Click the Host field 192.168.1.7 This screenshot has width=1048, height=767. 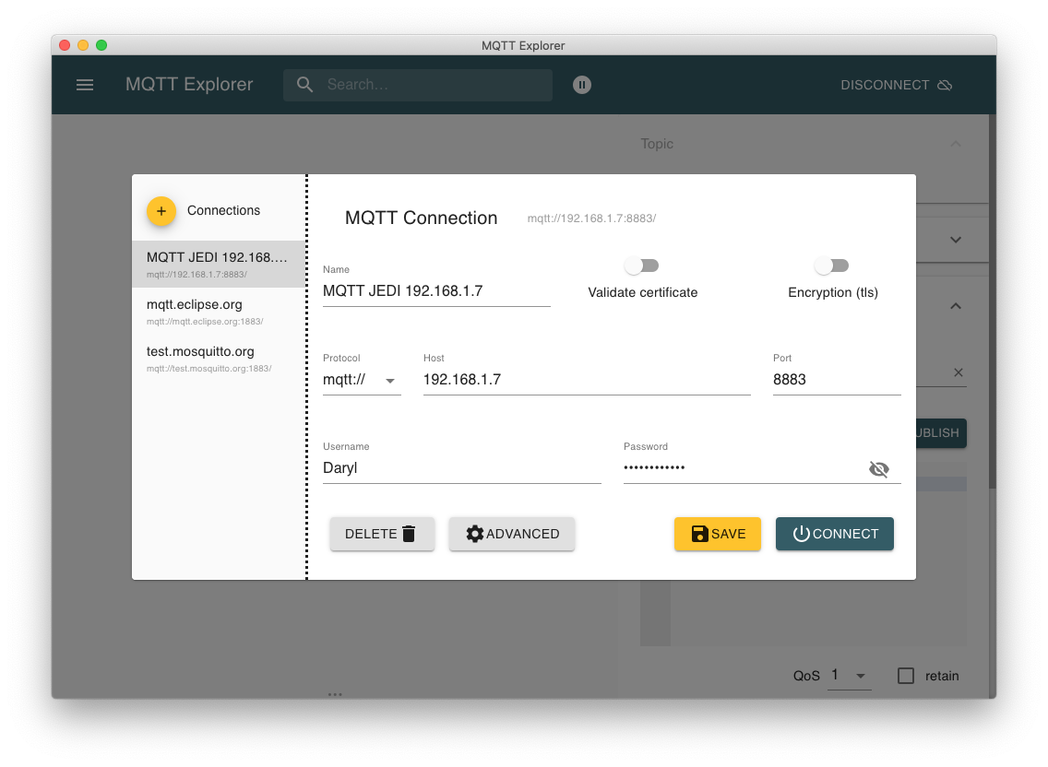[x=587, y=380]
